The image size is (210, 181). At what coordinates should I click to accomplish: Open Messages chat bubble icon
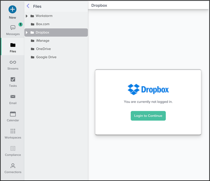coord(13,27)
